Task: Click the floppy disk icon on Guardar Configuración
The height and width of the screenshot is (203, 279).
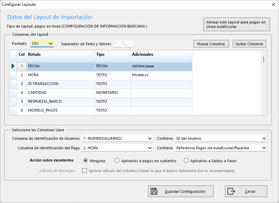Action: 154,191
